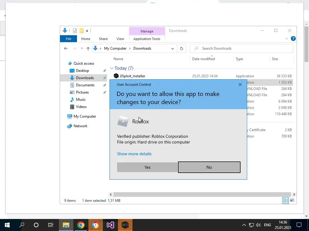Open Show more details link
The height and width of the screenshot is (231, 309).
[x=134, y=154]
